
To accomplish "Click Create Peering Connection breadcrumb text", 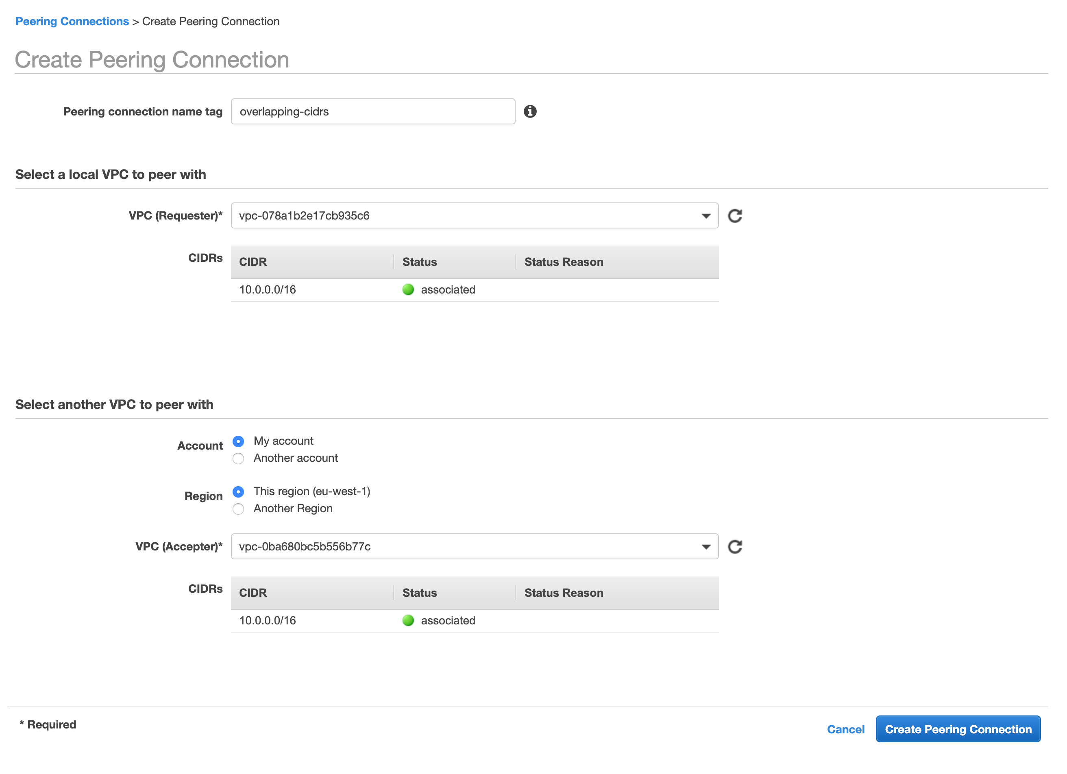I will [x=211, y=22].
